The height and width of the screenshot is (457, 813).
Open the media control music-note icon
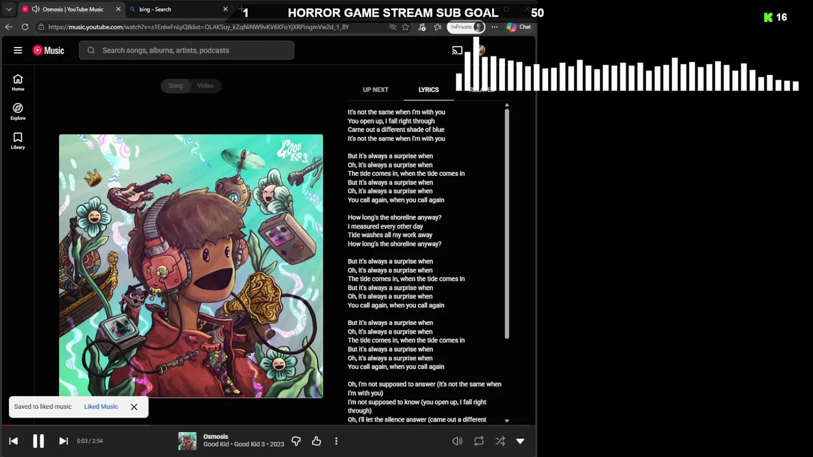(422, 27)
